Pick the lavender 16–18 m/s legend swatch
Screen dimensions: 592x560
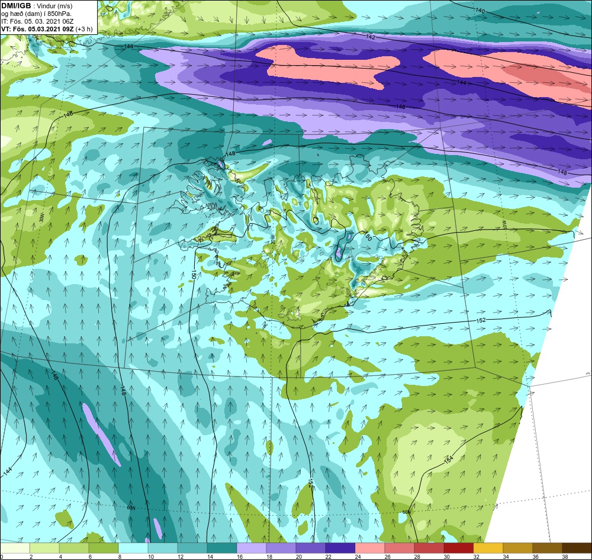pyautogui.click(x=252, y=548)
